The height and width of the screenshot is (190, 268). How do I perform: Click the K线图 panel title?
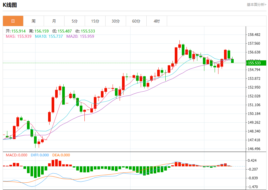[x=10, y=5]
